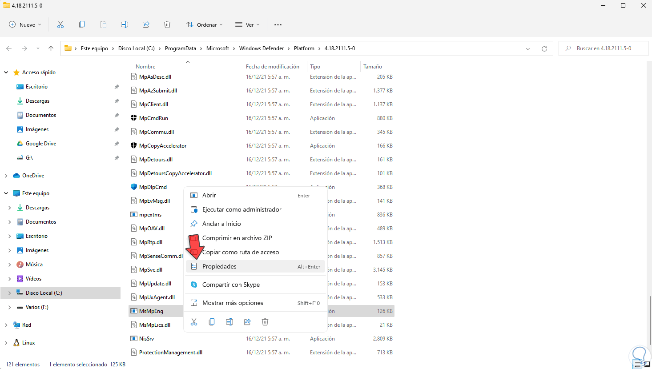The image size is (652, 369).
Task: Expand the Linux tree node
Action: tap(6, 343)
